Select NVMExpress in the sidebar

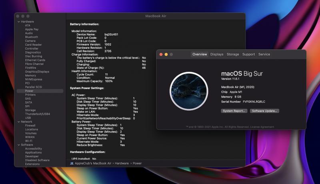34,79
